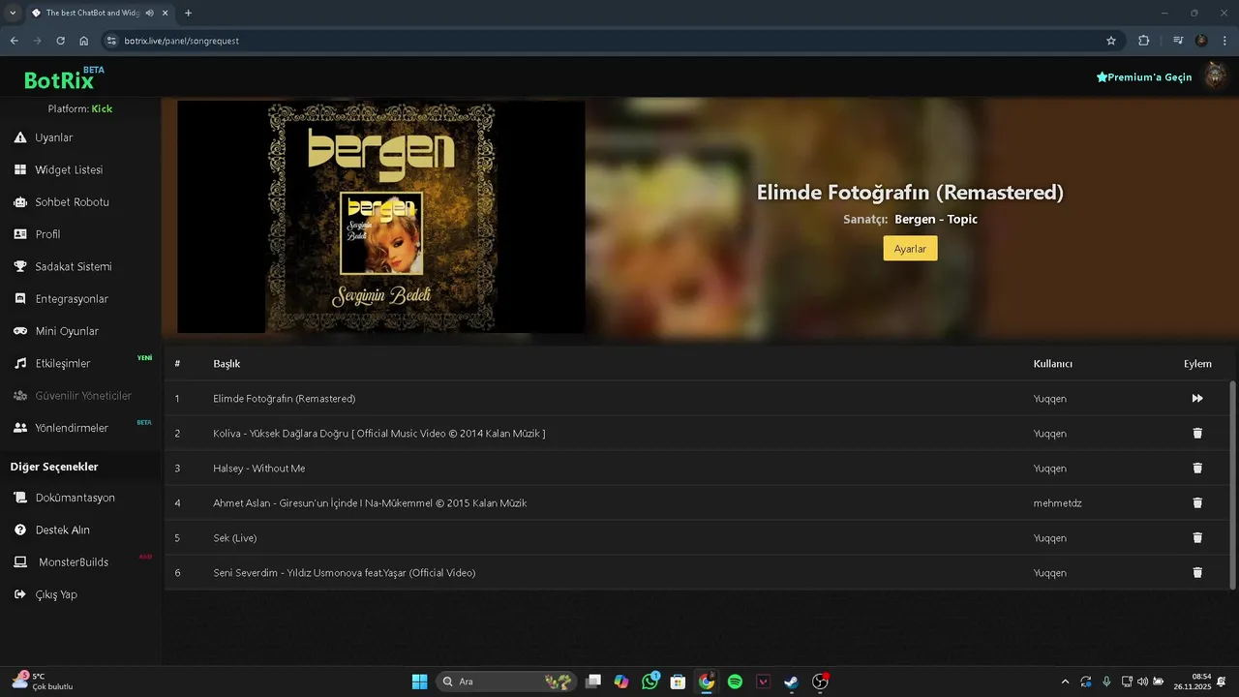The height and width of the screenshot is (697, 1239).
Task: Click the MonsterBuilds laptop icon
Action: [19, 562]
